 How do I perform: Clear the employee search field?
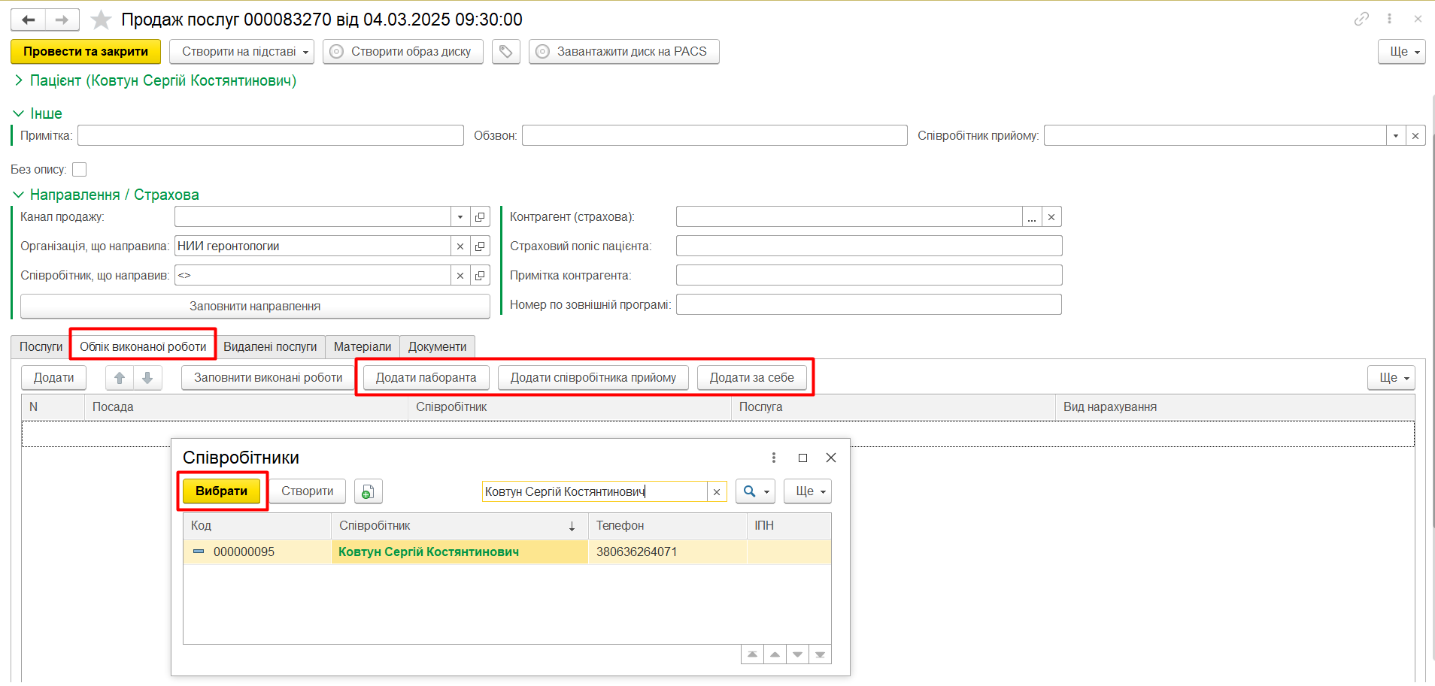tap(717, 492)
